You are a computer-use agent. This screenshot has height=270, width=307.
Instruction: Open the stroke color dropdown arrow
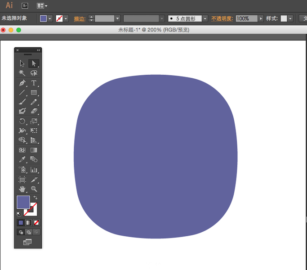(x=66, y=18)
